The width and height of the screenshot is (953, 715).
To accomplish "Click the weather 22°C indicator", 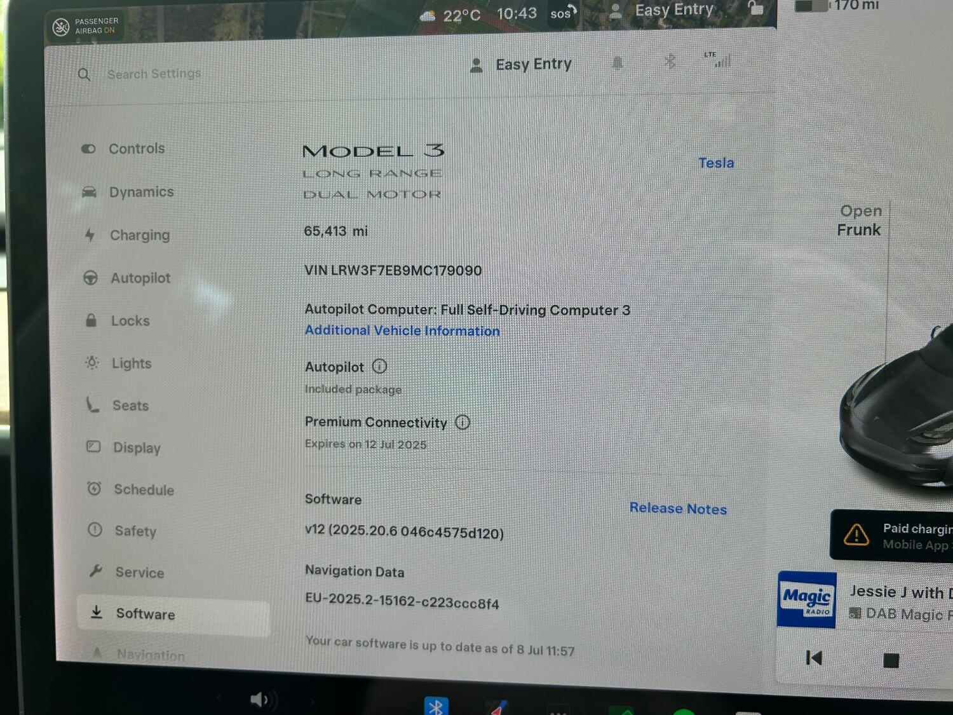I will [x=450, y=15].
